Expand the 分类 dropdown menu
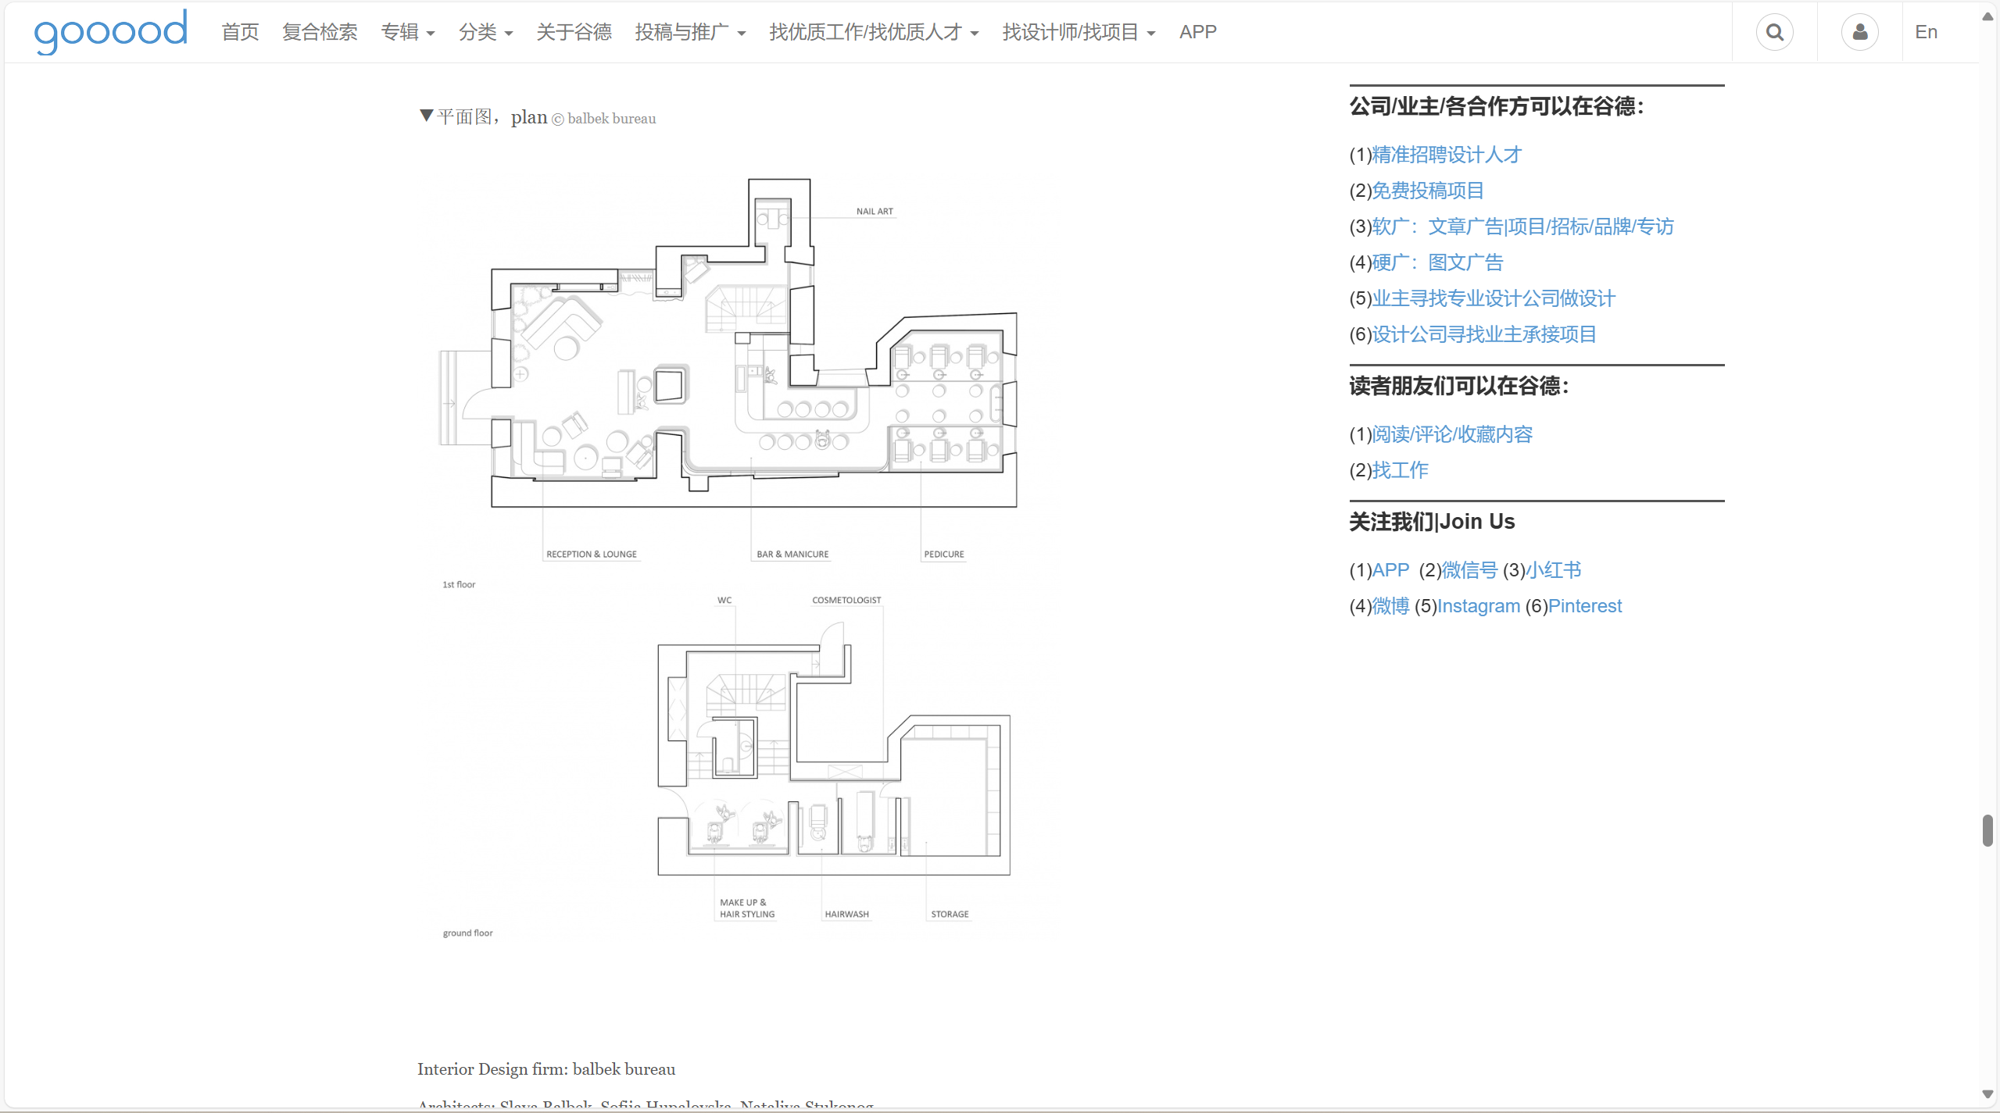Screen dimensions: 2000x1113 (485, 32)
